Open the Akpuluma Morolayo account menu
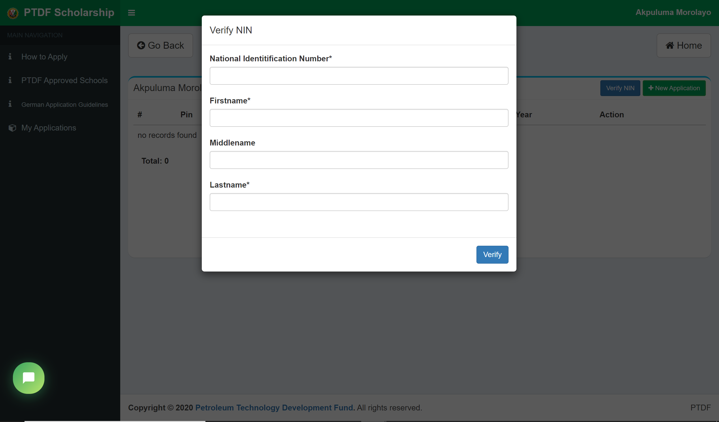This screenshot has width=719, height=422. [673, 12]
